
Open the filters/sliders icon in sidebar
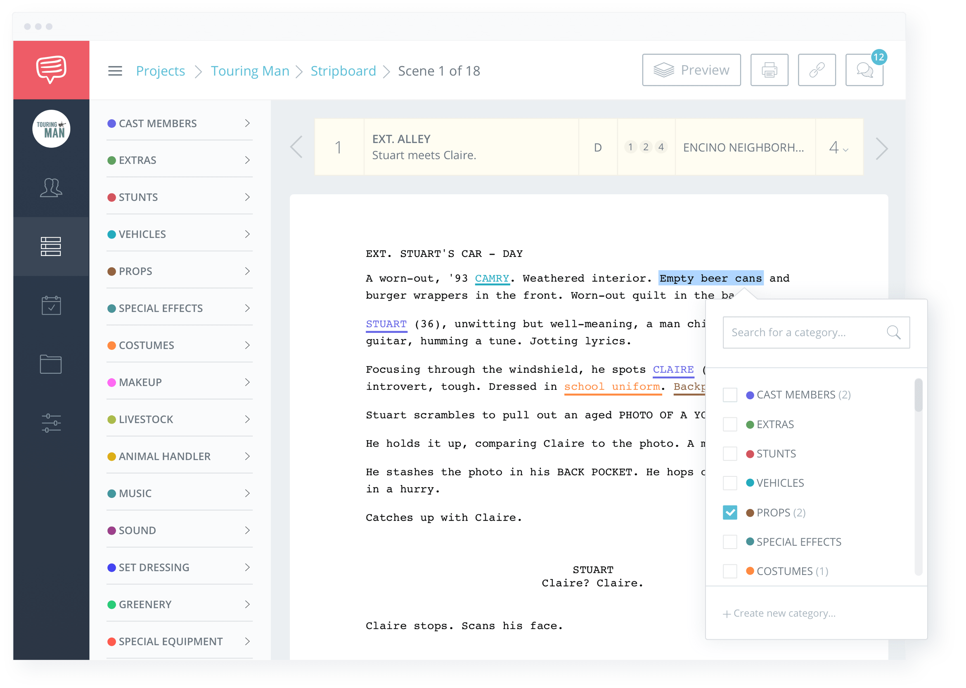pyautogui.click(x=51, y=423)
